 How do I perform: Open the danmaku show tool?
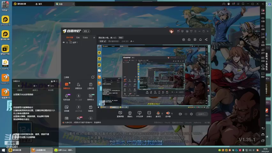click(90, 108)
